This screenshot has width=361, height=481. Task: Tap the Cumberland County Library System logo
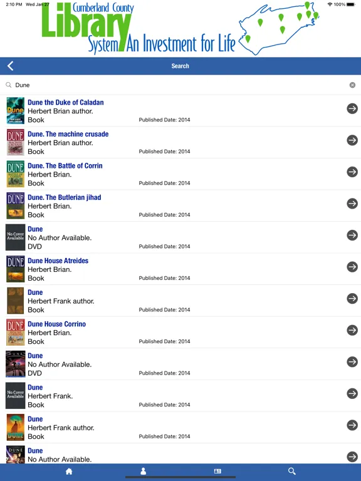pyautogui.click(x=138, y=29)
